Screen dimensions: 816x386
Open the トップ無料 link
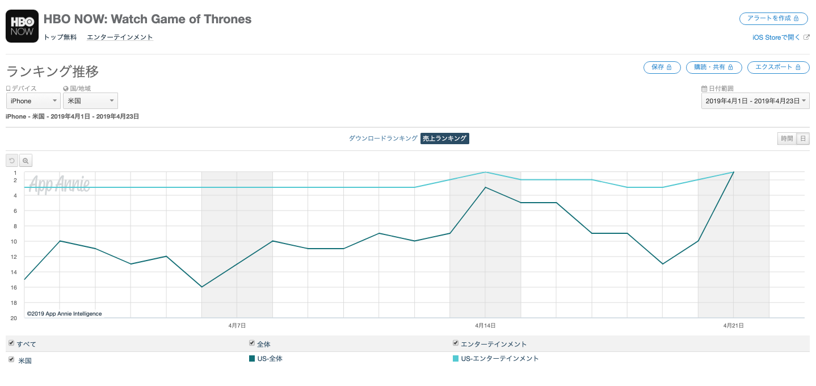coord(60,37)
